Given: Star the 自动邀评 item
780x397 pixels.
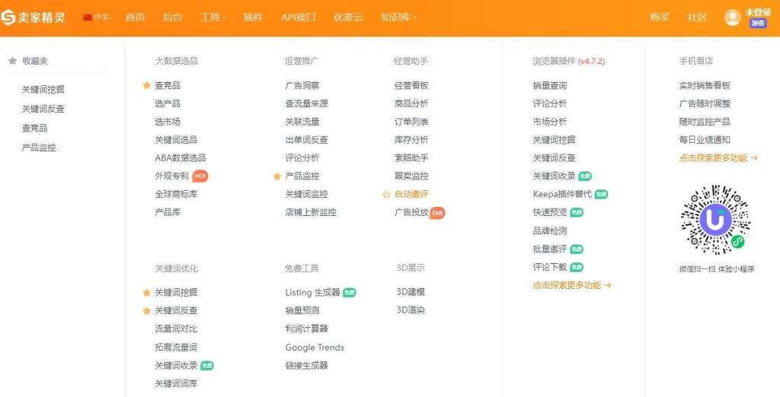Looking at the screenshot, I should (x=386, y=194).
